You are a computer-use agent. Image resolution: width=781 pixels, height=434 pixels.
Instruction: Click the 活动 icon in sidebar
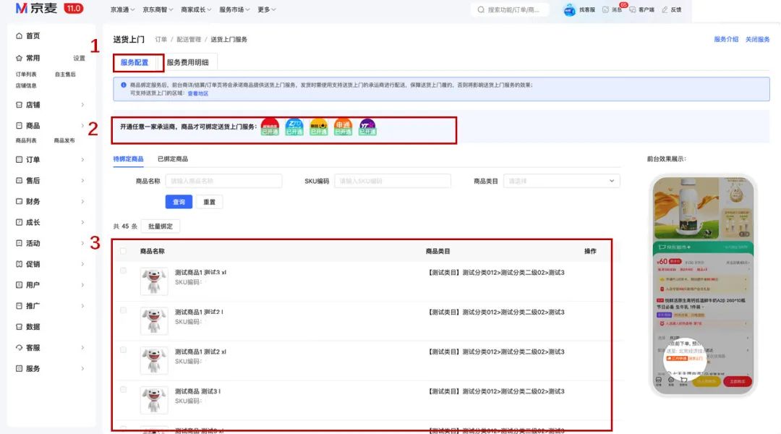click(19, 244)
